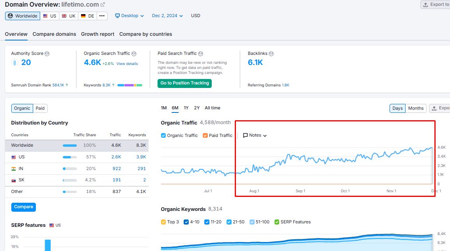Click US traffic value 2.6K
450x251 pixels.
coord(116,157)
